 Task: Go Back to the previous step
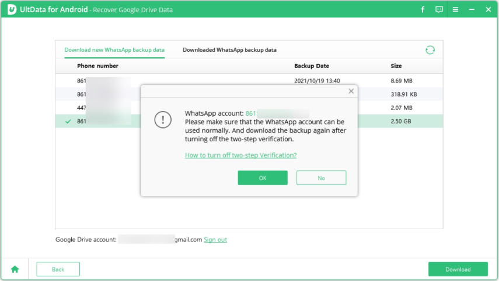58,269
